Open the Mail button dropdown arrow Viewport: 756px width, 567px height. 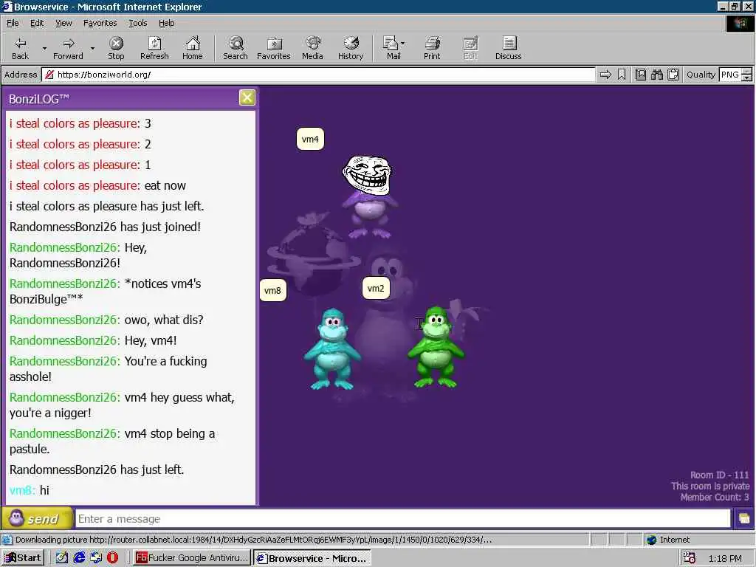[x=403, y=44]
